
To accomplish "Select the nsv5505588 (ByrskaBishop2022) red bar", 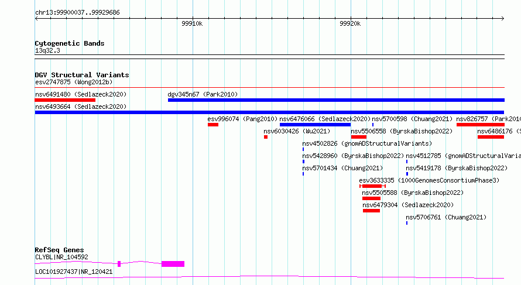I will (x=372, y=198).
